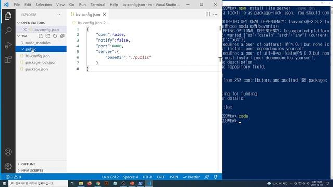Expand the NPM Scripts panel
Screen dimensions: 333x187
[x=41, y=170]
